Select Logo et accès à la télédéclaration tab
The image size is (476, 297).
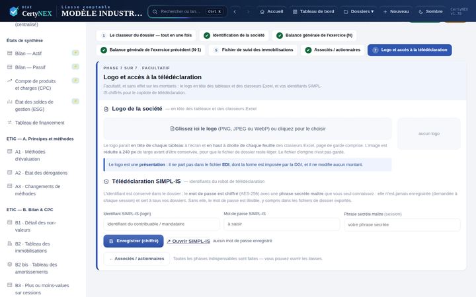click(x=409, y=50)
